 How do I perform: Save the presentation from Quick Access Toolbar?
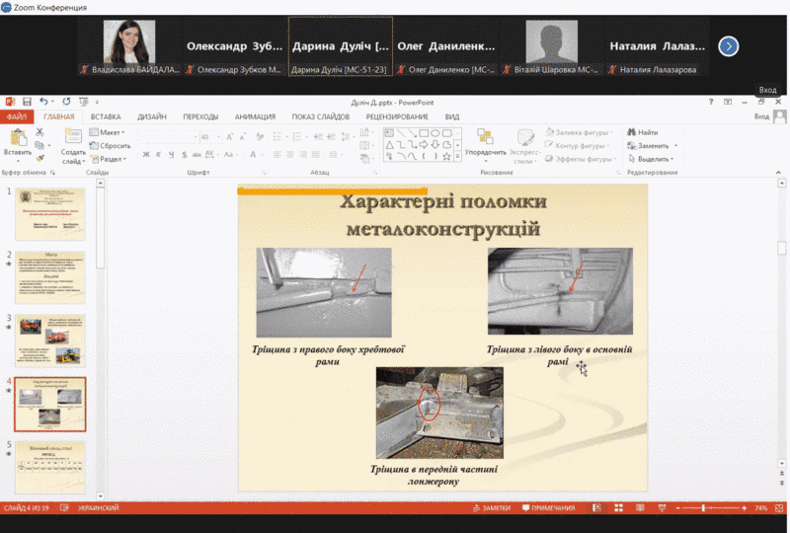(27, 101)
